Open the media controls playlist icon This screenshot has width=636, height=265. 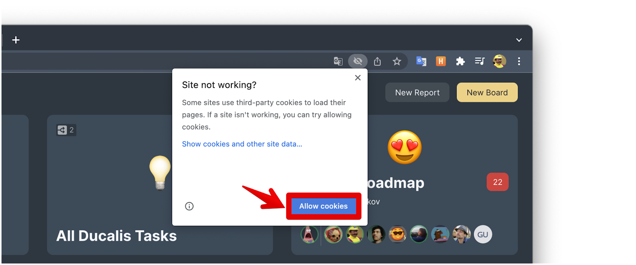tap(480, 61)
